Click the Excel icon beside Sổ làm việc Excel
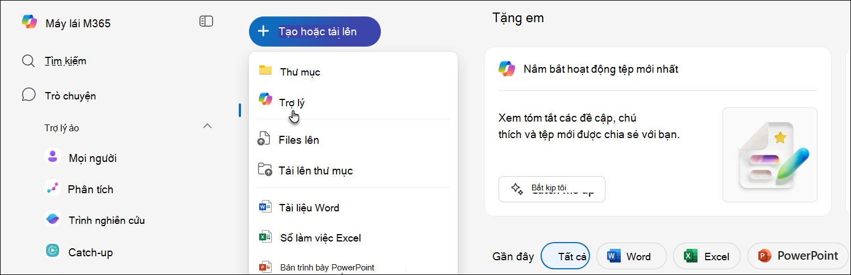This screenshot has height=275, width=851. point(265,238)
